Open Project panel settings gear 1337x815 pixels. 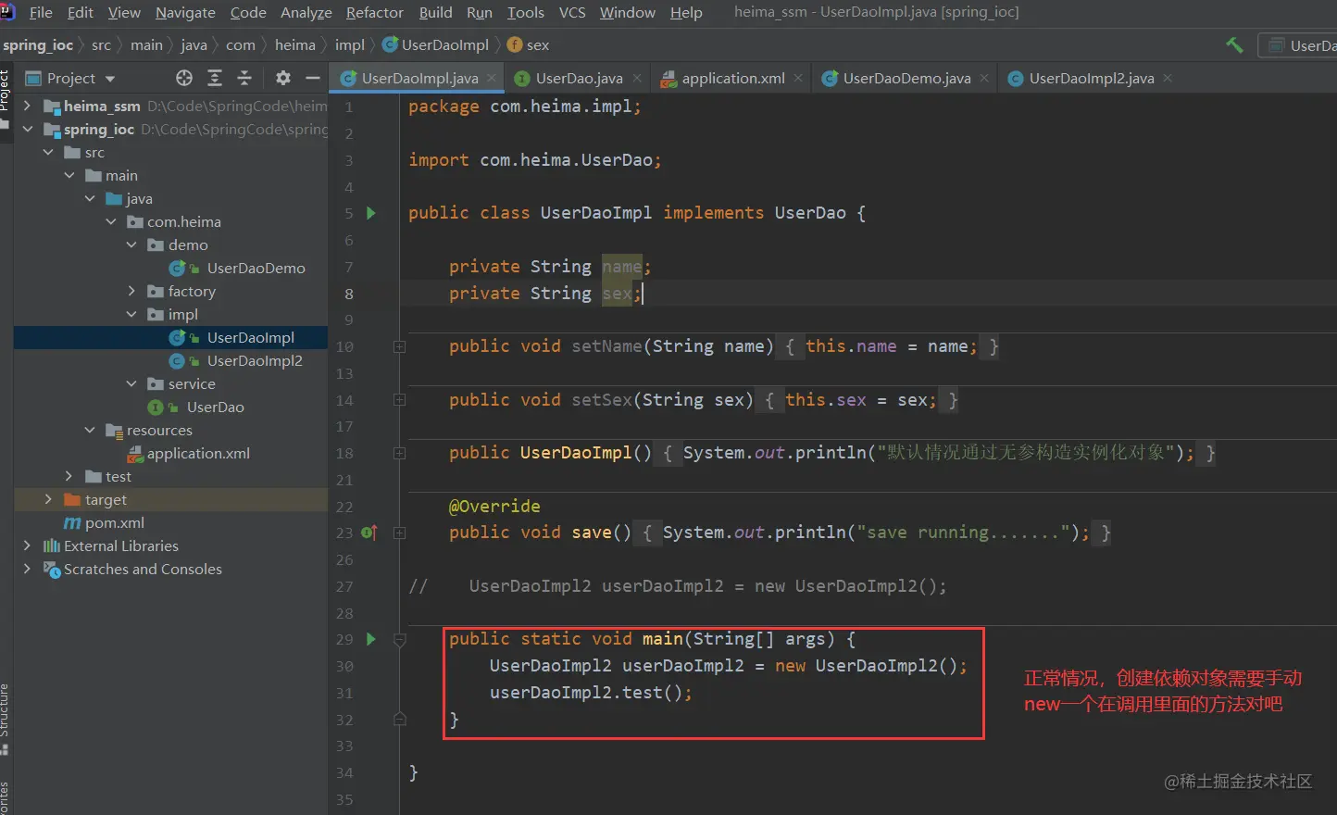(x=283, y=78)
